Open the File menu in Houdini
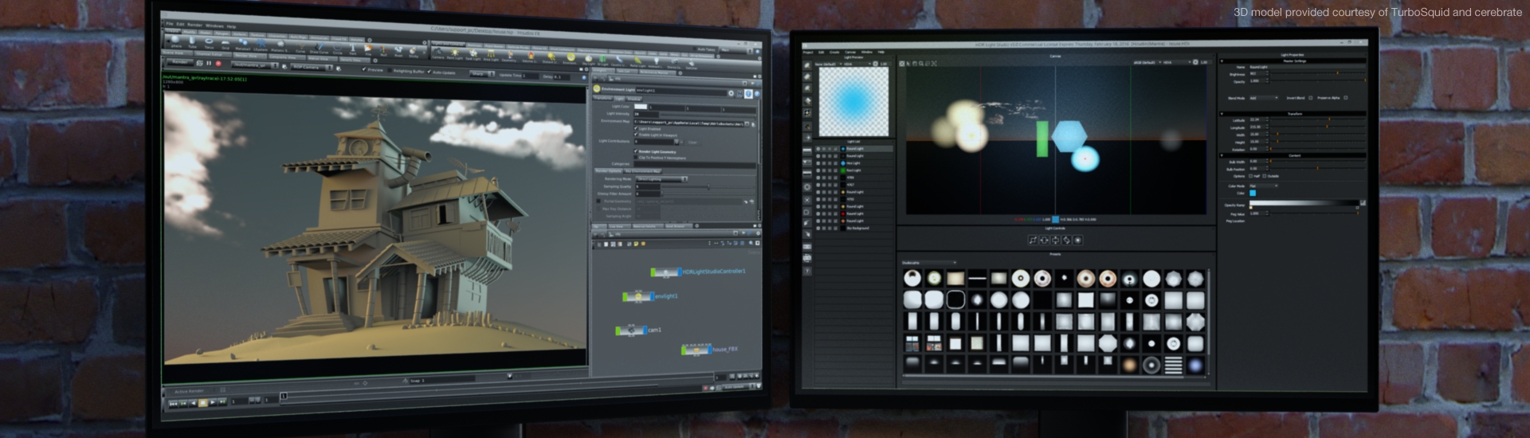Image resolution: width=1530 pixels, height=438 pixels. (170, 24)
